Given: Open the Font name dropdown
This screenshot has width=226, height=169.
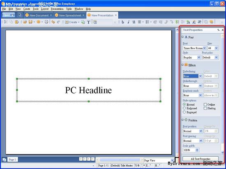Looking at the screenshot, I should click(x=204, y=48).
